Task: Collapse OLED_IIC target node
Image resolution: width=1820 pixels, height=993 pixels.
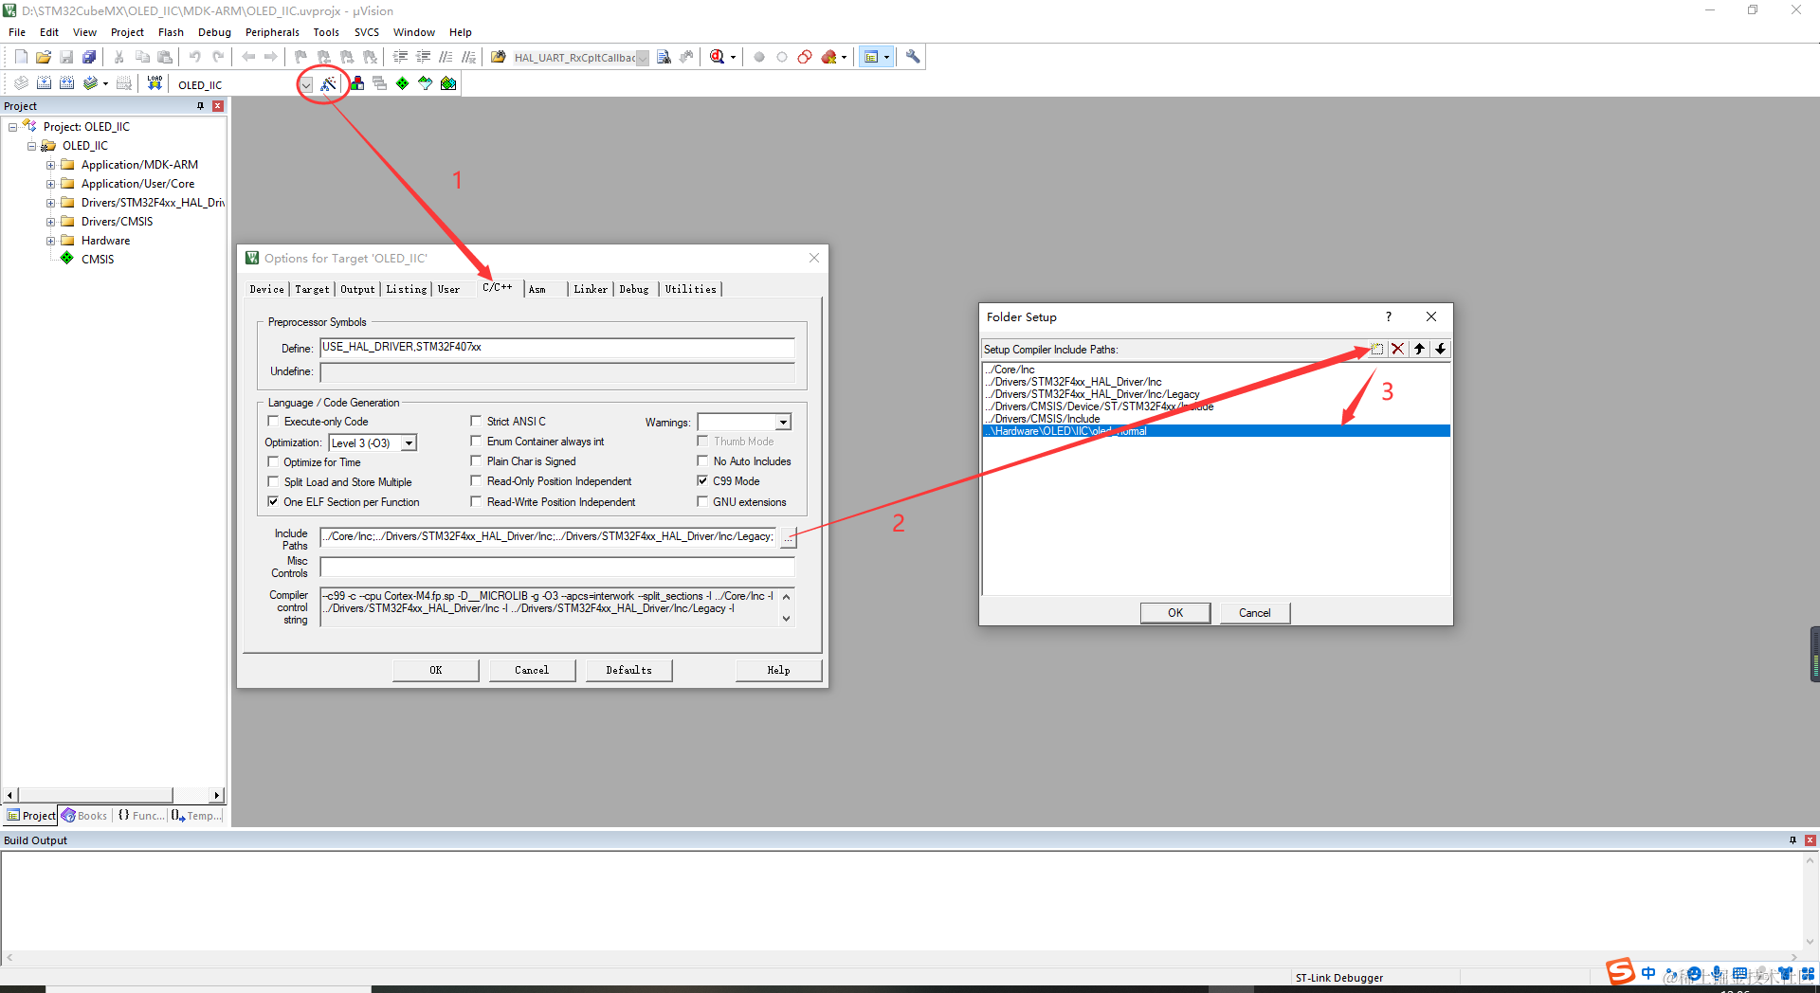Action: click(32, 146)
